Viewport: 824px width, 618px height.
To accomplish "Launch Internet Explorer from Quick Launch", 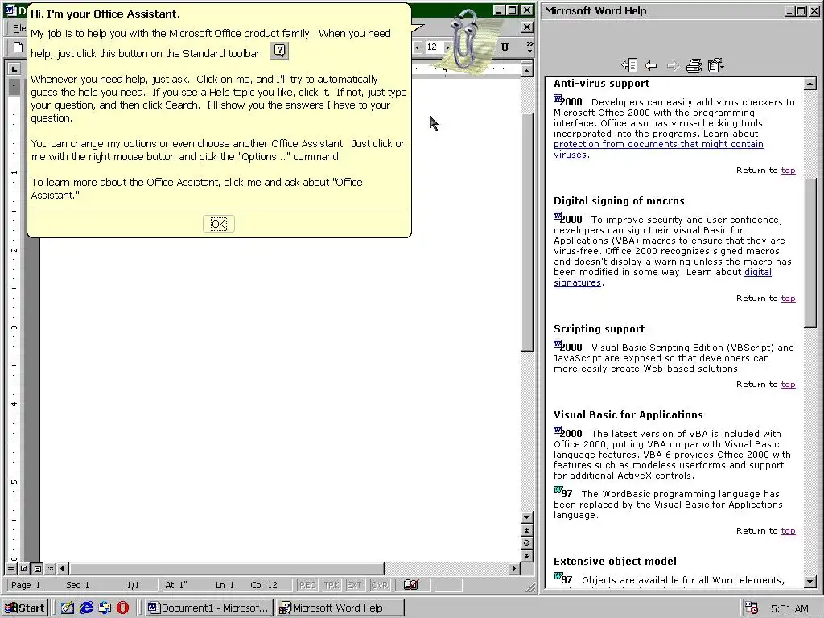I will click(86, 608).
